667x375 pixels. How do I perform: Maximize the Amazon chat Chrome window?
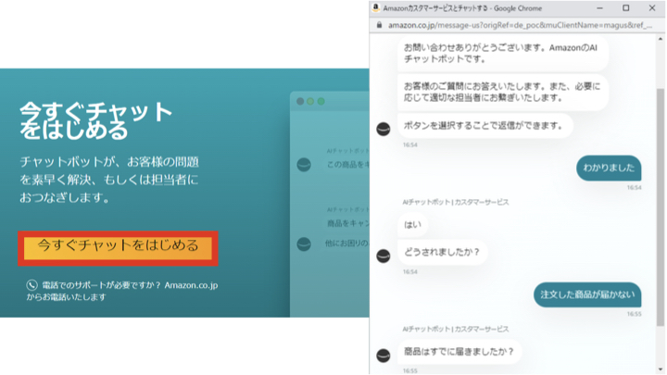point(625,8)
